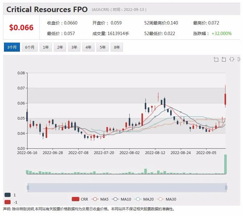
Task: Select the 8年 range tab
Action: click(x=117, y=47)
